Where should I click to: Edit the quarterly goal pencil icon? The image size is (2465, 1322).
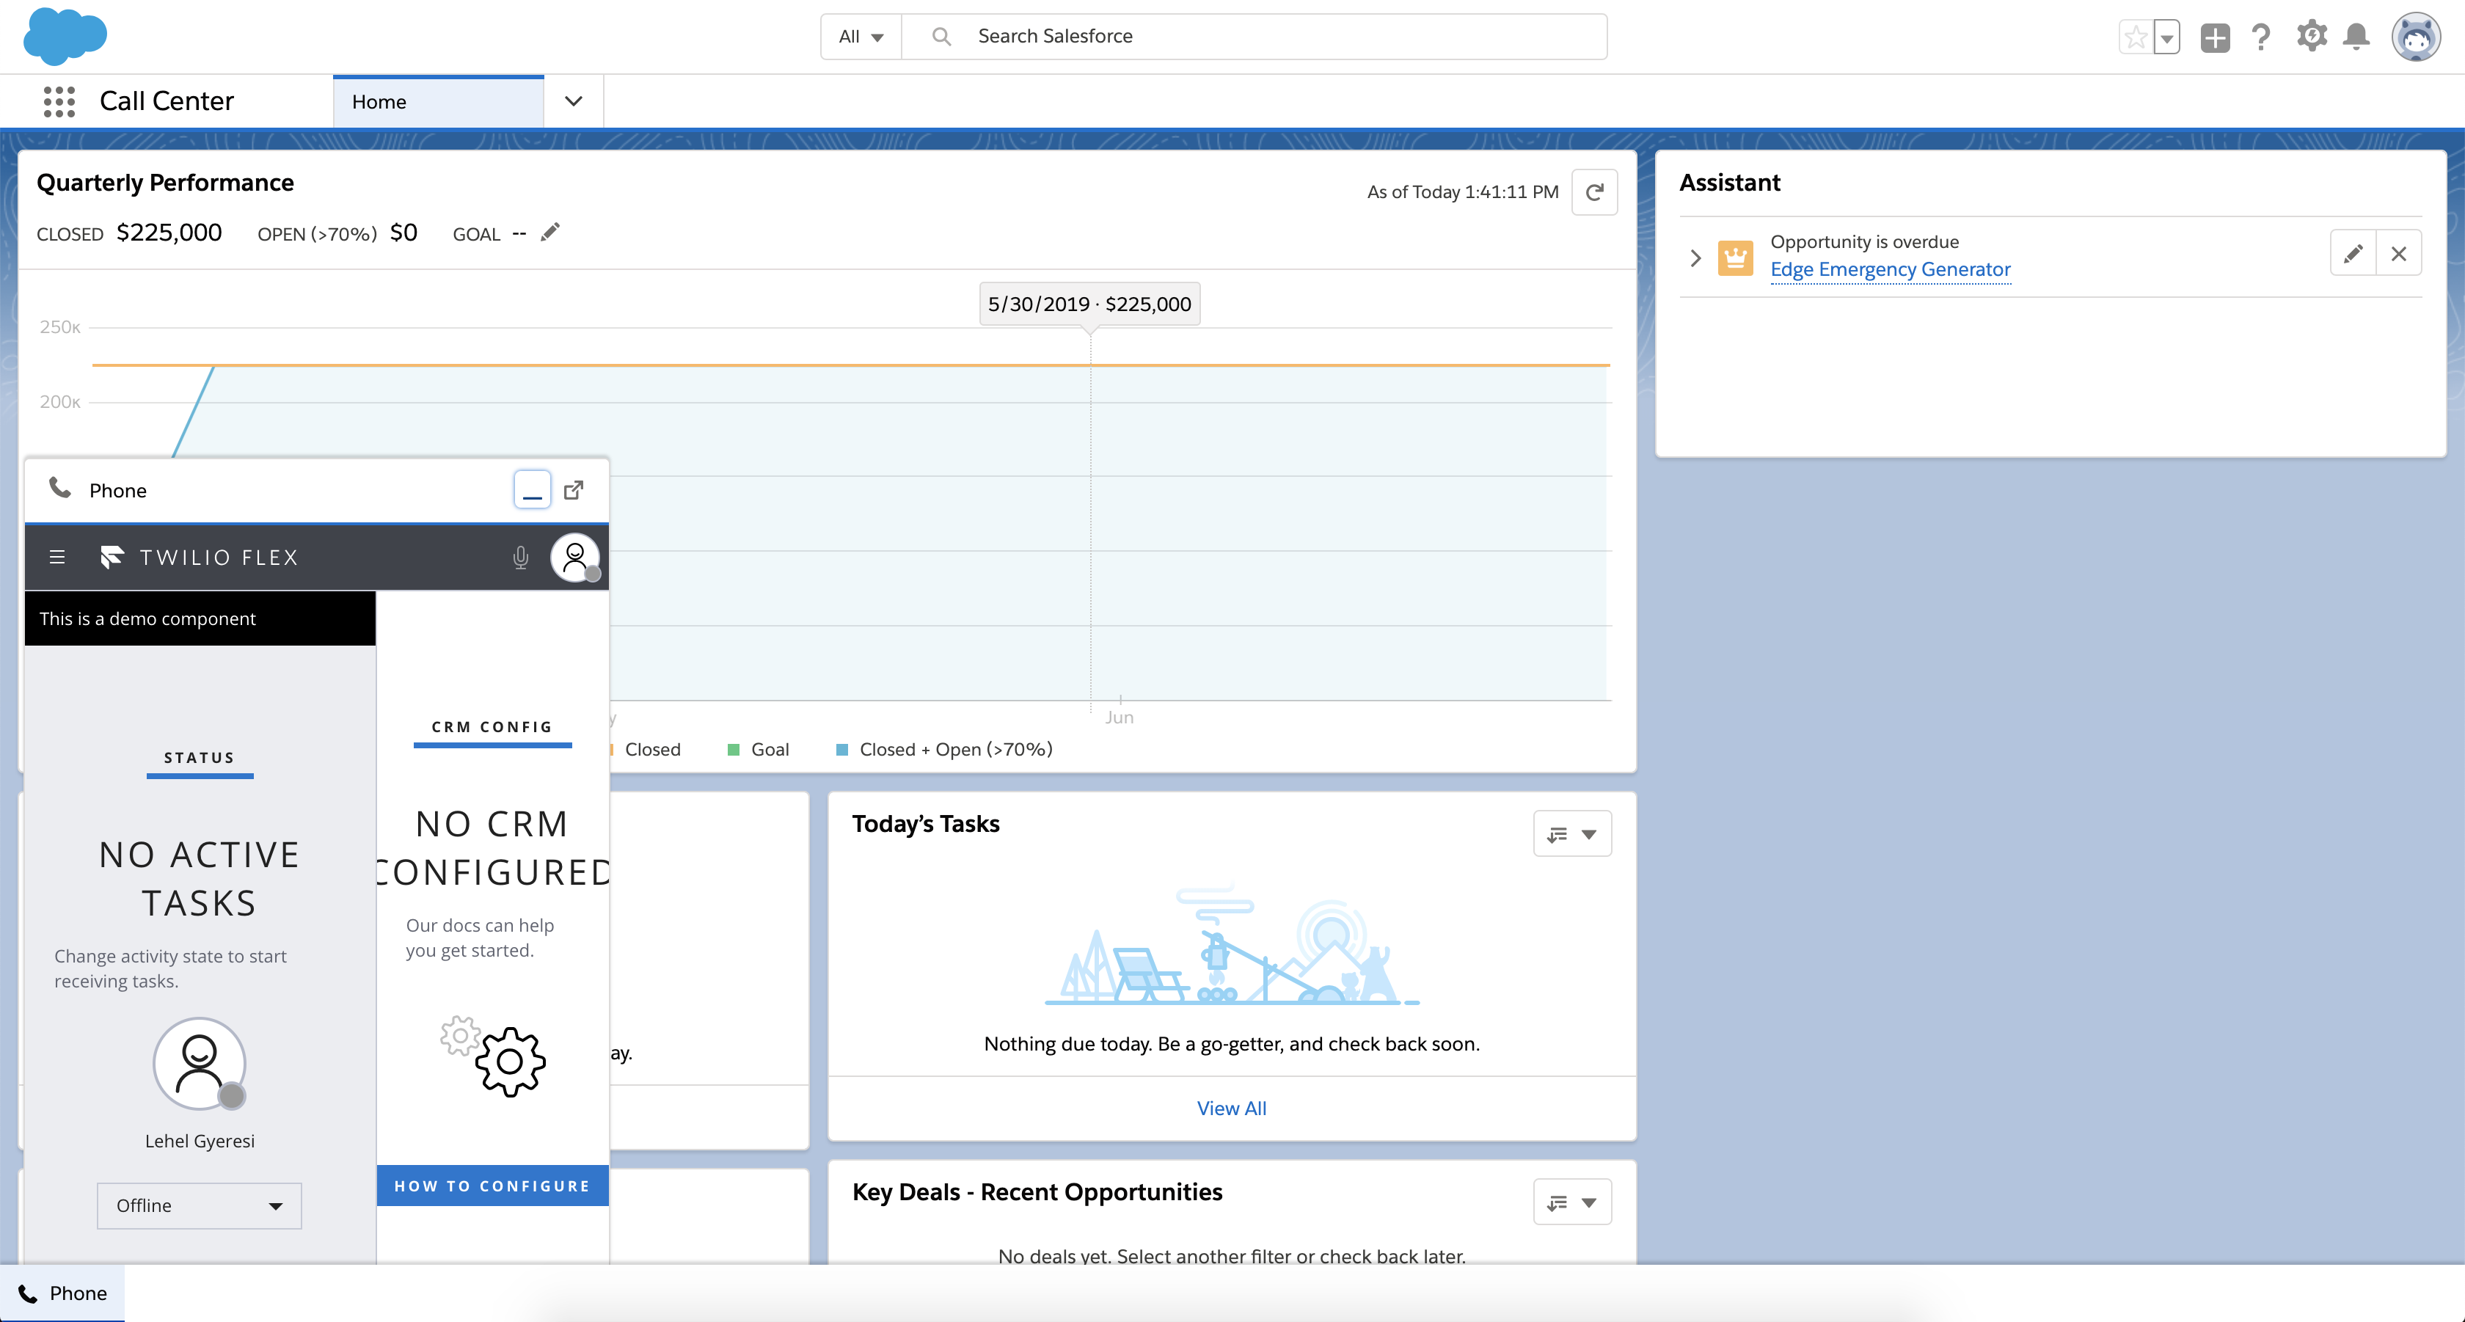coord(549,233)
